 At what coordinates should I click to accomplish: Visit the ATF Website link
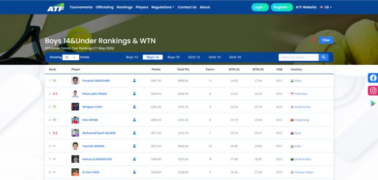coord(306,7)
